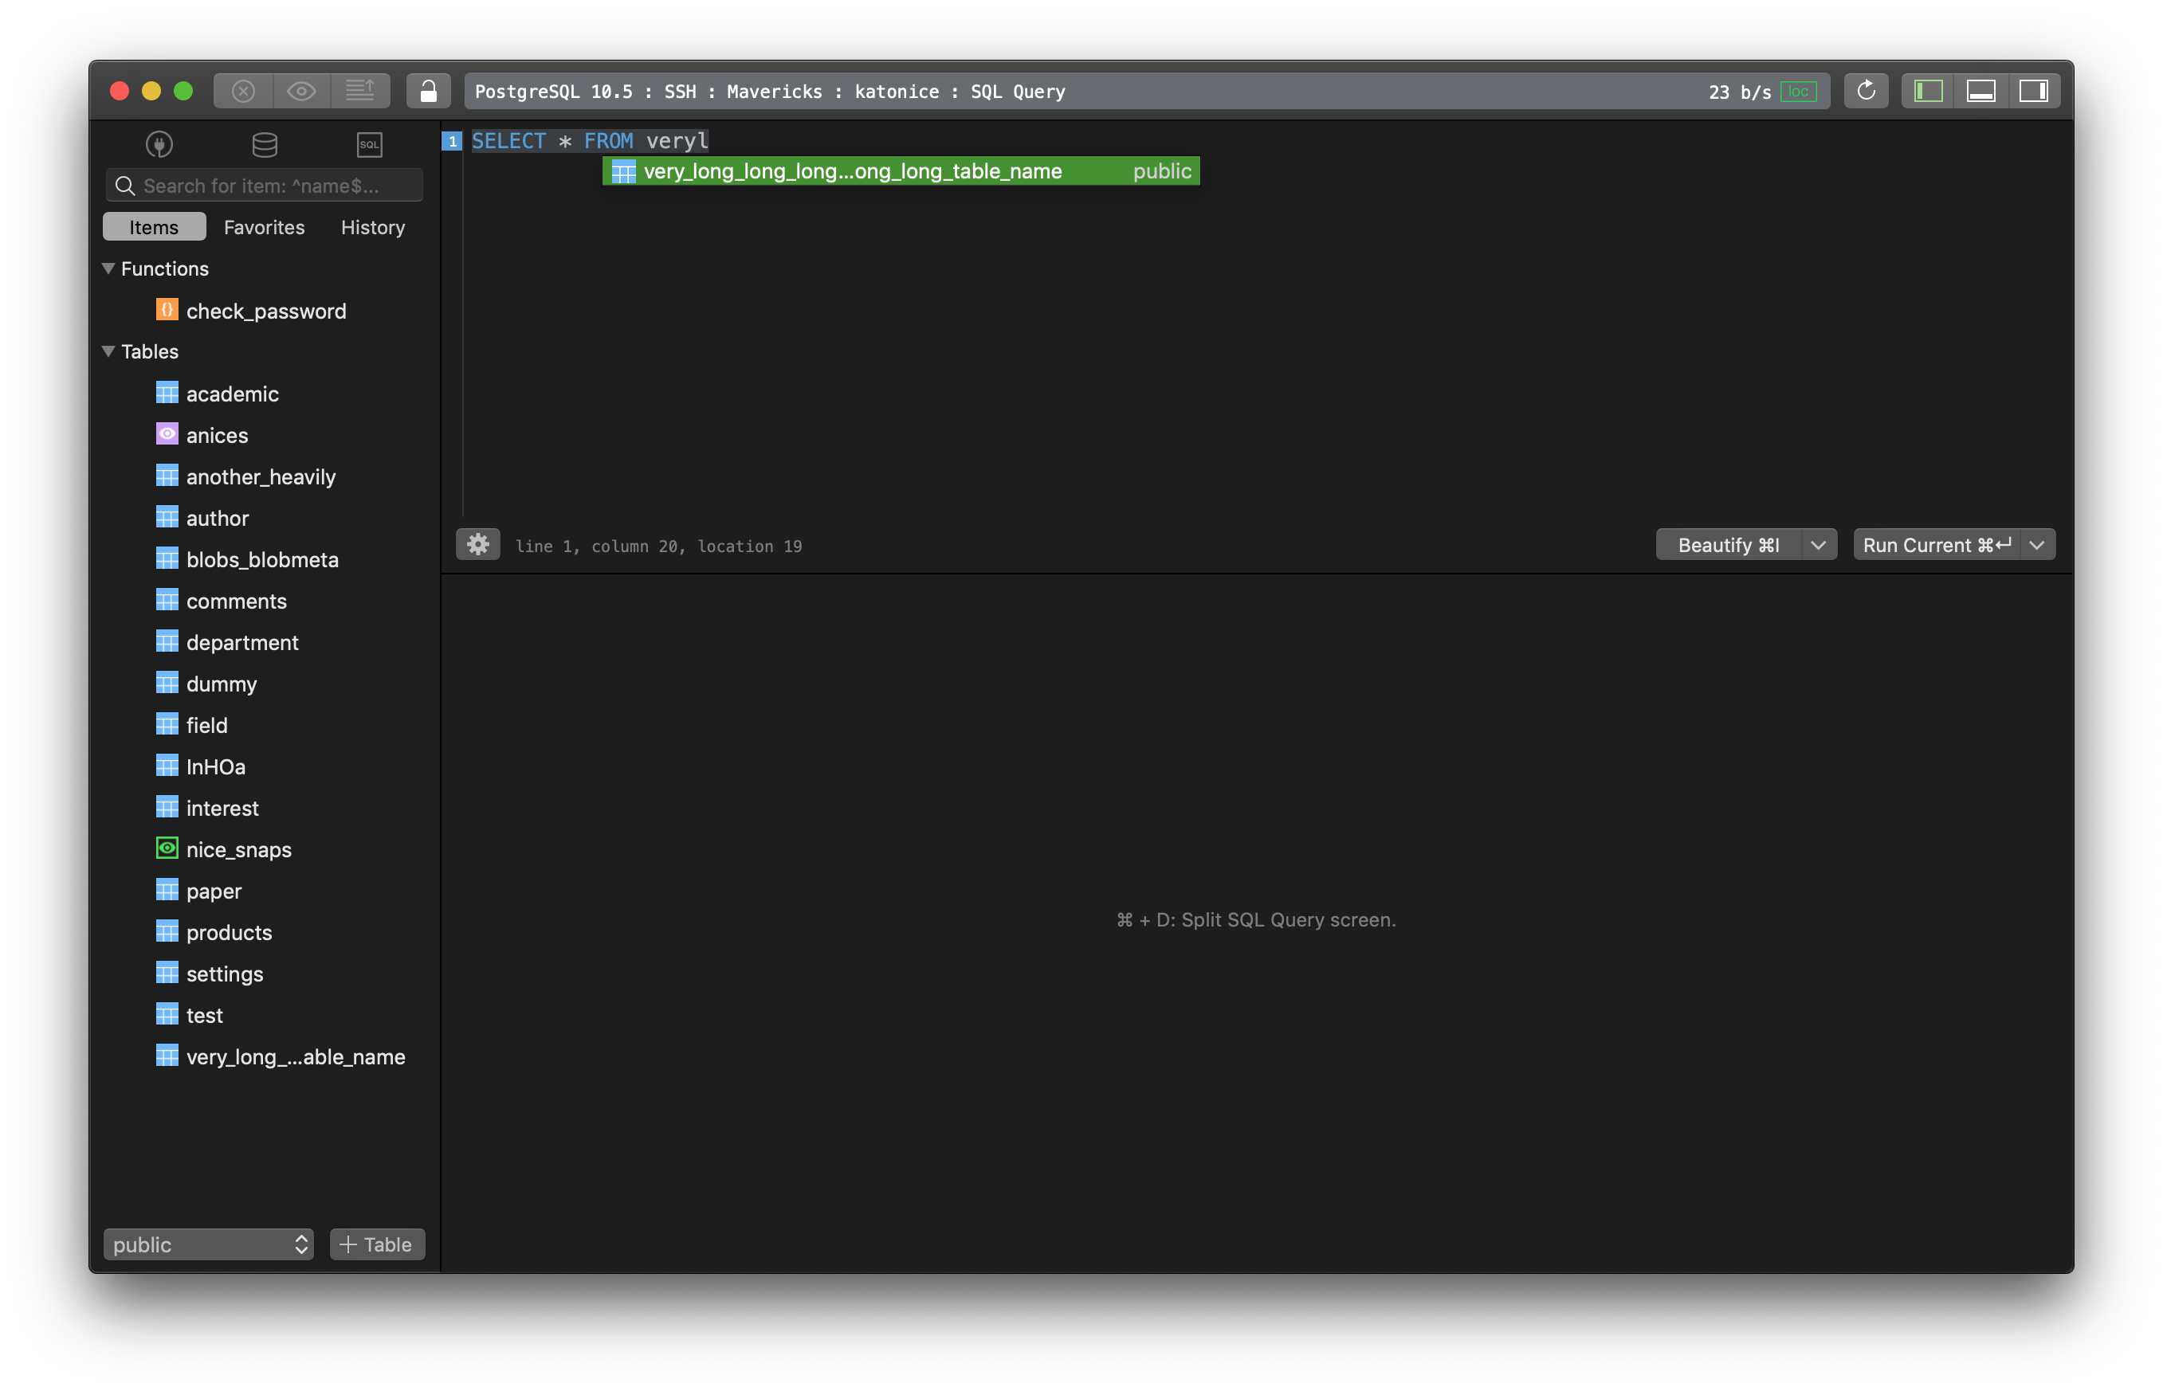Switch to the History tab
This screenshot has width=2163, height=1391.
(371, 227)
